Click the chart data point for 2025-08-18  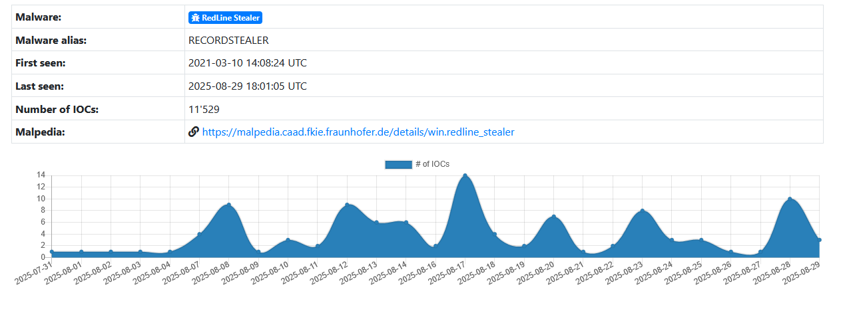pyautogui.click(x=494, y=234)
